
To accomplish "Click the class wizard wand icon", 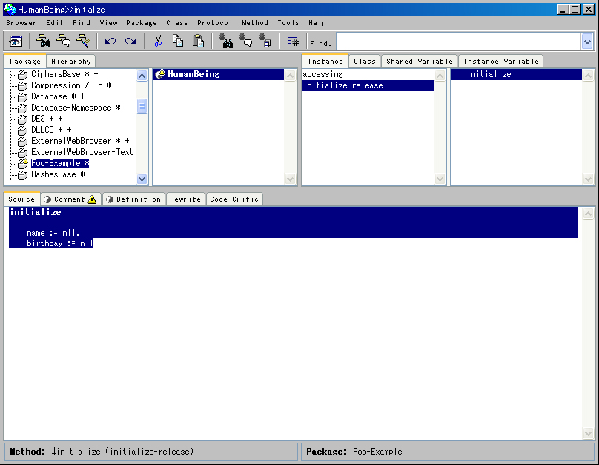I will tap(84, 42).
